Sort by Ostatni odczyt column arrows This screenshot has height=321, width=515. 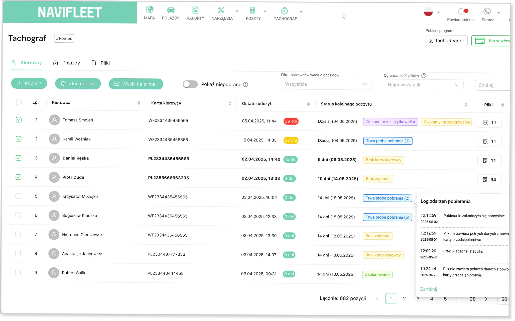click(x=309, y=104)
